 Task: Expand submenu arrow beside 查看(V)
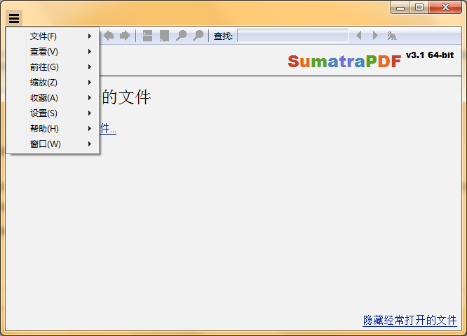(89, 52)
